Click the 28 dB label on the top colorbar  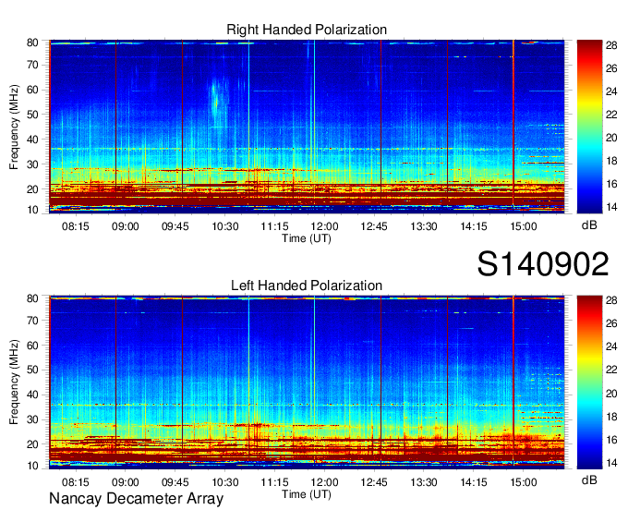611,45
